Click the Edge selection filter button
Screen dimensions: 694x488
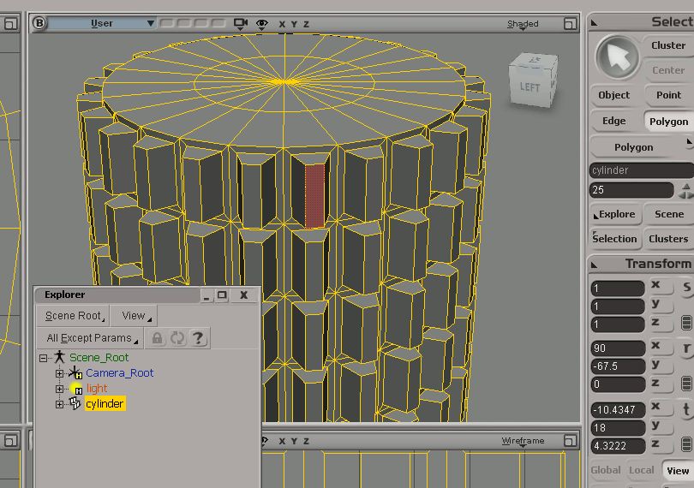(613, 122)
